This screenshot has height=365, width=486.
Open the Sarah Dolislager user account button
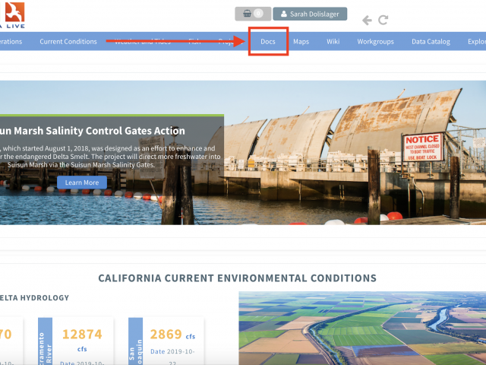[310, 14]
